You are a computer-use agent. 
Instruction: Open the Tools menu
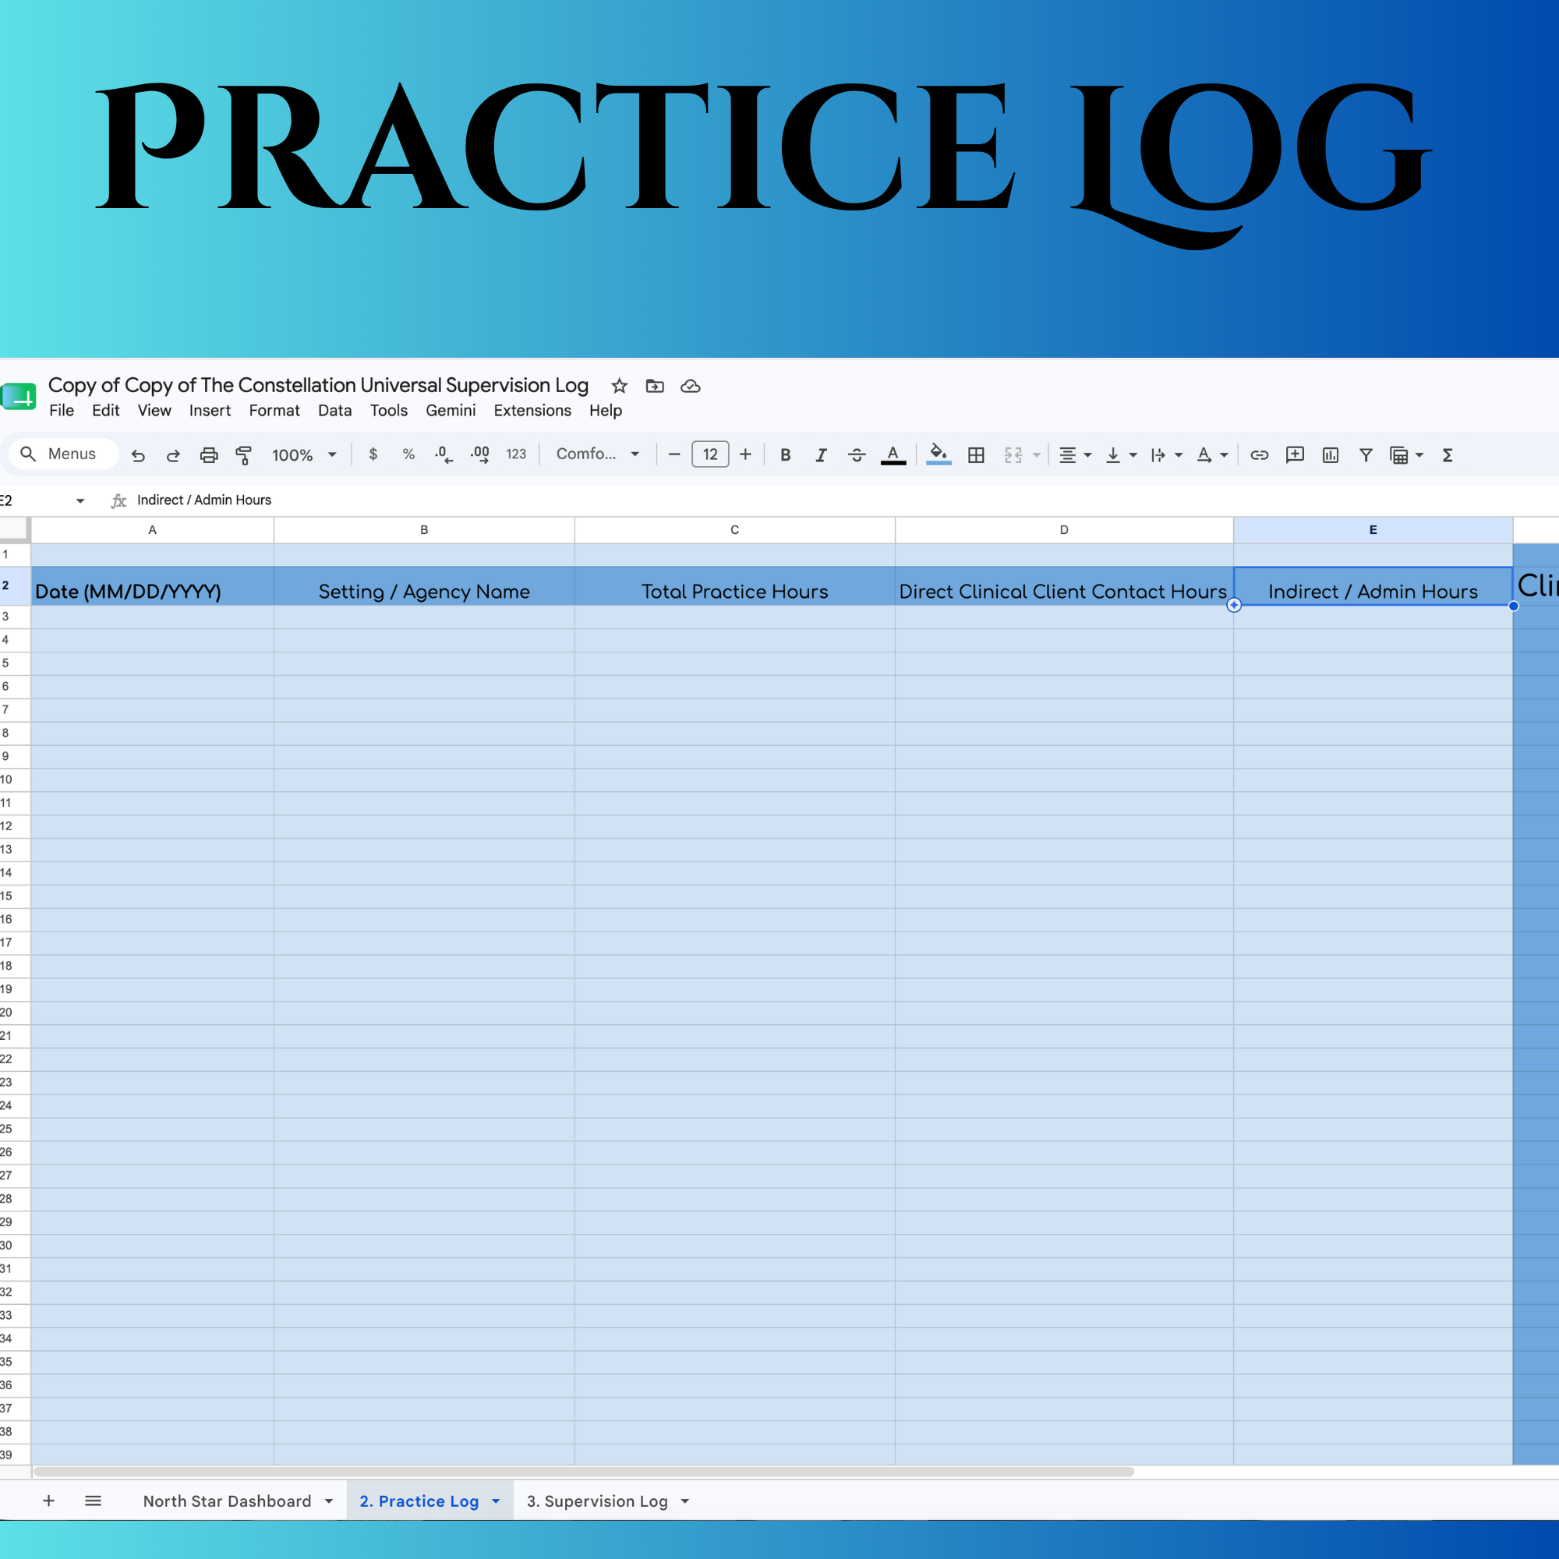click(389, 410)
